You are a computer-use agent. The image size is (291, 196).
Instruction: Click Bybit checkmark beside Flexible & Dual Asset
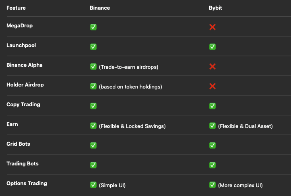[213, 126]
